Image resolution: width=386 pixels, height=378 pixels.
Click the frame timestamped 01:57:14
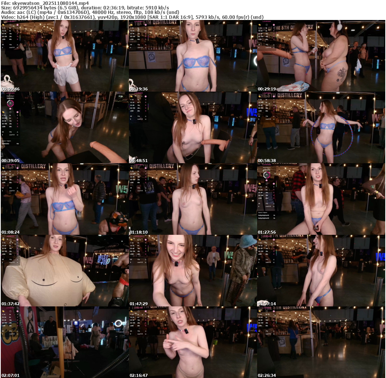(x=321, y=271)
